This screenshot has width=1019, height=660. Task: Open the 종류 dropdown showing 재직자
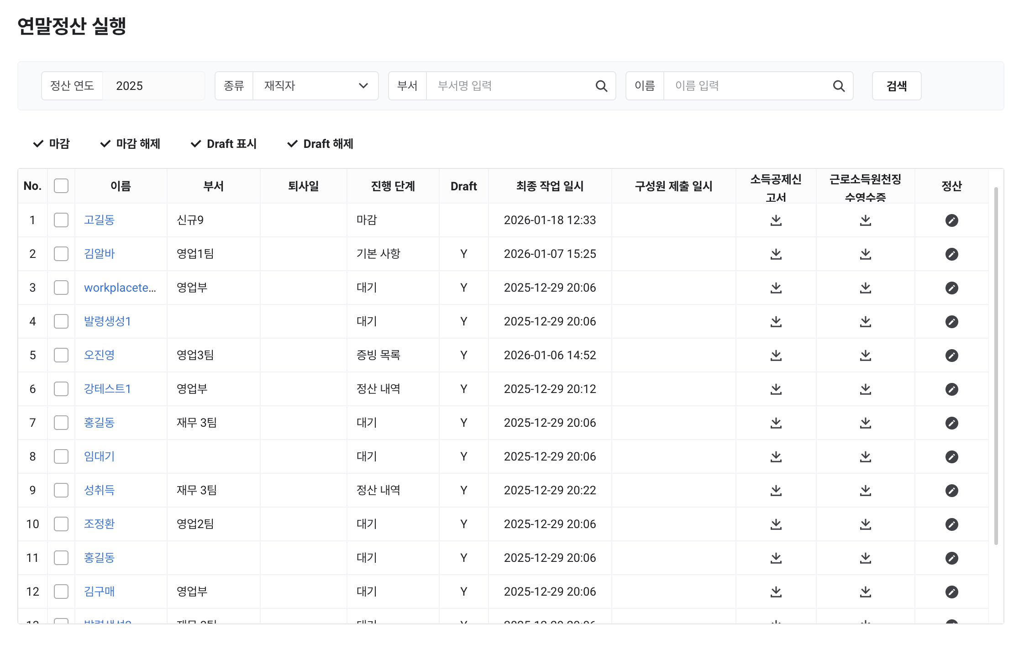[x=315, y=86]
